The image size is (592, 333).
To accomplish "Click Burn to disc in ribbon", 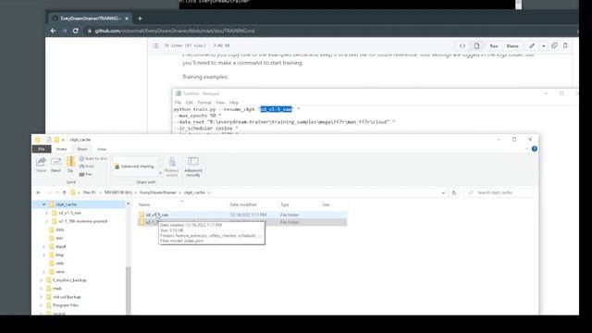I will (93, 158).
